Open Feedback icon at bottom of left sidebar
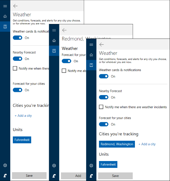Viewport: 170px width, 181px height. 5,176
